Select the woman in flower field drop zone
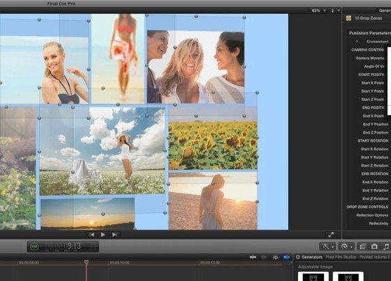Screen dimensions: 391x281 (x=102, y=151)
